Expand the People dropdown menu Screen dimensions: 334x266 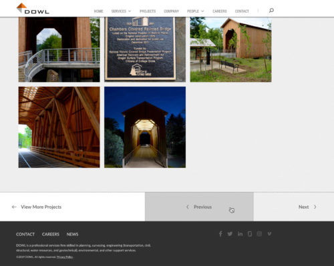195,11
